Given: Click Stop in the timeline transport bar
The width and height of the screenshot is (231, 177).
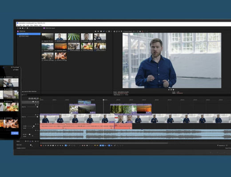Looking at the screenshot, I should tap(53, 146).
